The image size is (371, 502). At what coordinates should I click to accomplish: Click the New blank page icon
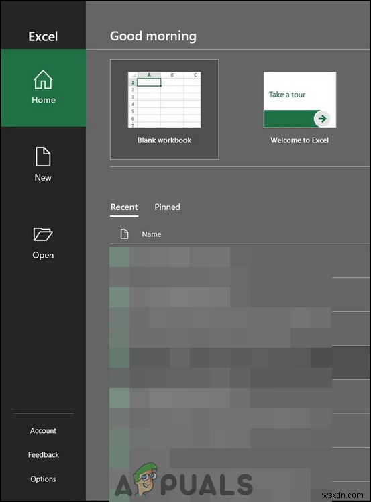coord(43,156)
